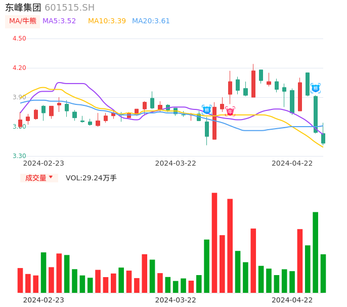Click the VOL:29.24万手 volume readout

pyautogui.click(x=91, y=178)
